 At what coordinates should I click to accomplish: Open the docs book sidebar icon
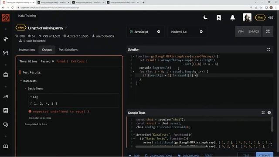[6, 147]
